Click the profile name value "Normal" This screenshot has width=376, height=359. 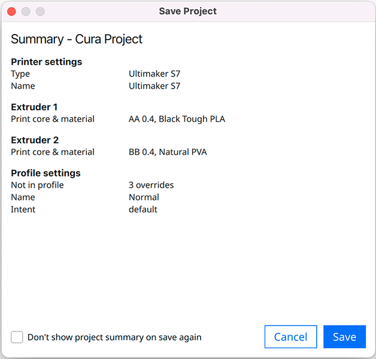click(x=144, y=197)
